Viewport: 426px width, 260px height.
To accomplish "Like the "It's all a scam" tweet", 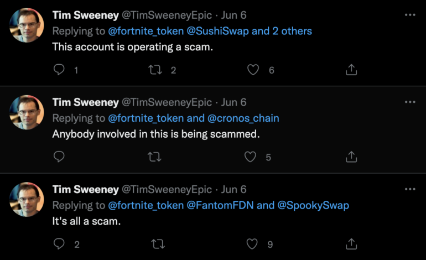I will [253, 244].
